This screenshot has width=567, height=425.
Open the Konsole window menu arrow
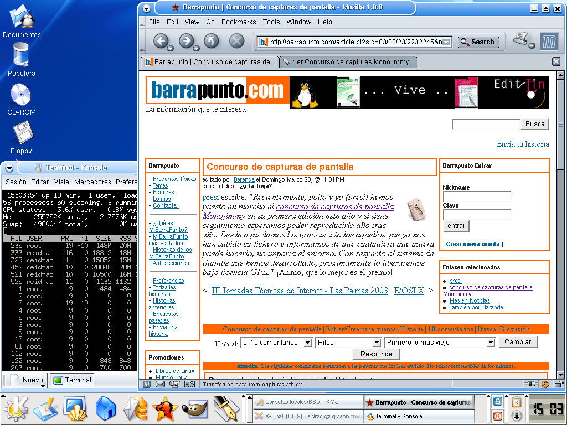pos(9,168)
